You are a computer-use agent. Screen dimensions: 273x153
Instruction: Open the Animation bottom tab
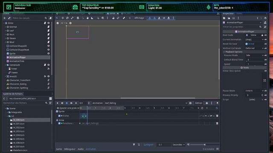point(91,149)
